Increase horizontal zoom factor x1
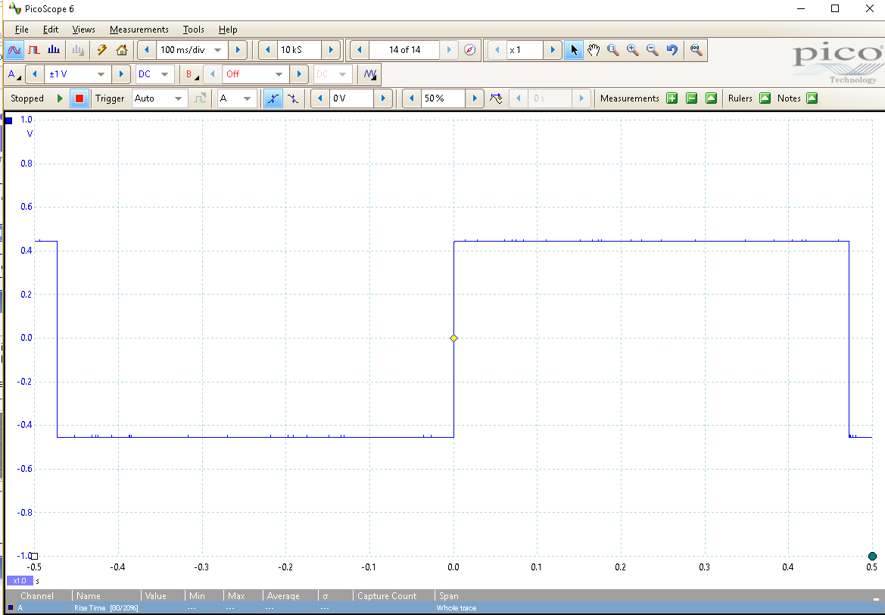 [553, 50]
